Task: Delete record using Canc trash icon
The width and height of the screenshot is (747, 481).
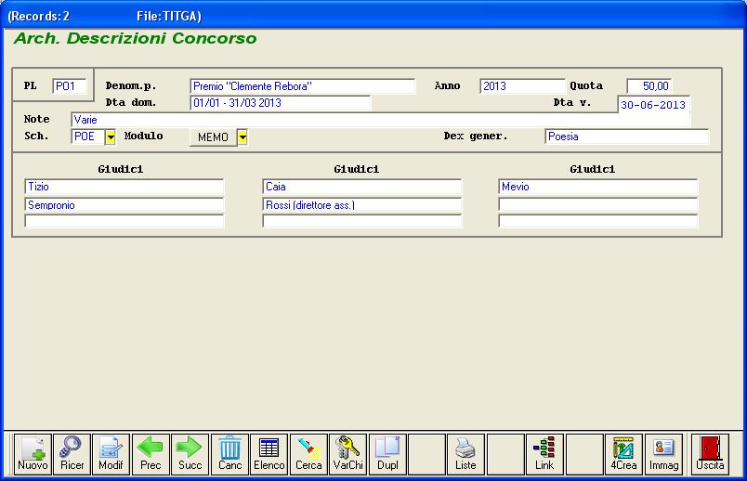Action: [229, 454]
